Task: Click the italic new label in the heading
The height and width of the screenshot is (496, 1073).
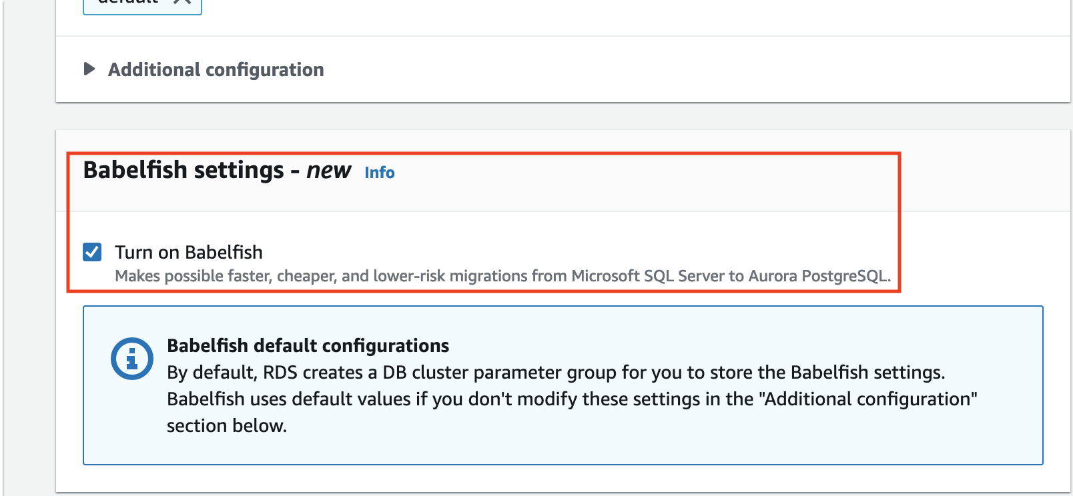Action: [x=328, y=170]
